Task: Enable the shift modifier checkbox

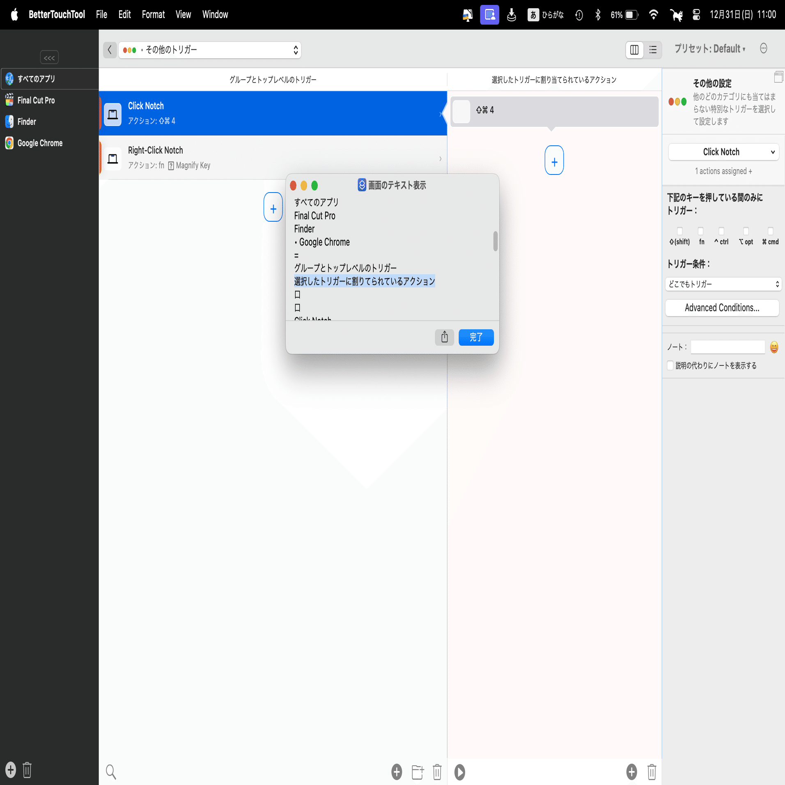Action: click(x=679, y=231)
